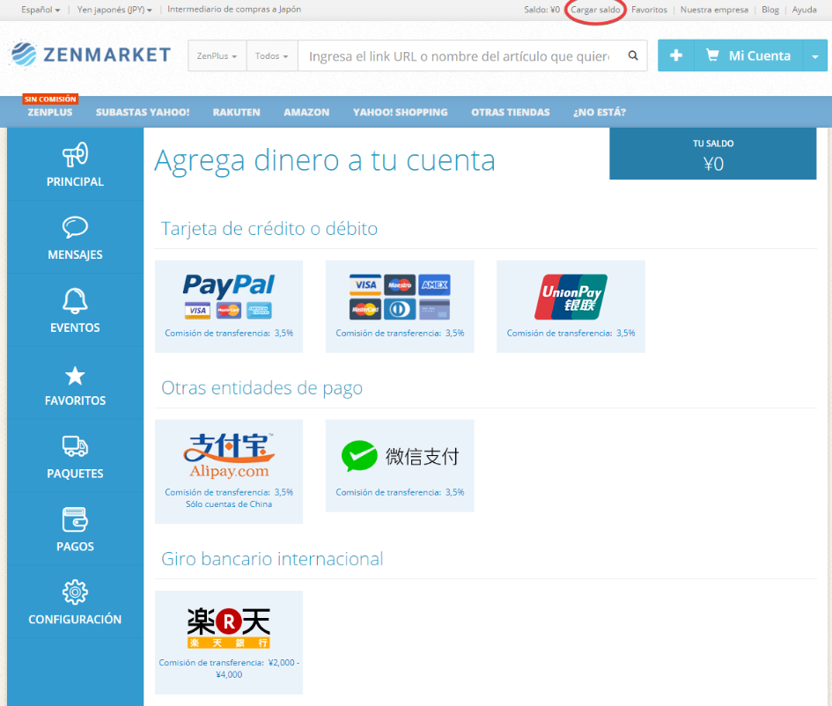Click Sólo cuentas de China text

[x=229, y=504]
